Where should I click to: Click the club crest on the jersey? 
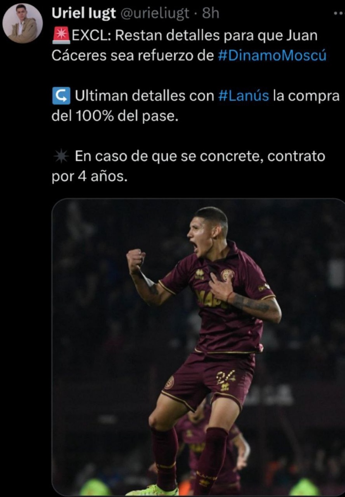[227, 275]
